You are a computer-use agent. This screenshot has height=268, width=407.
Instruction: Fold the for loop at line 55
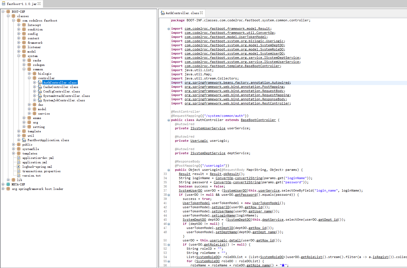(x=169, y=261)
